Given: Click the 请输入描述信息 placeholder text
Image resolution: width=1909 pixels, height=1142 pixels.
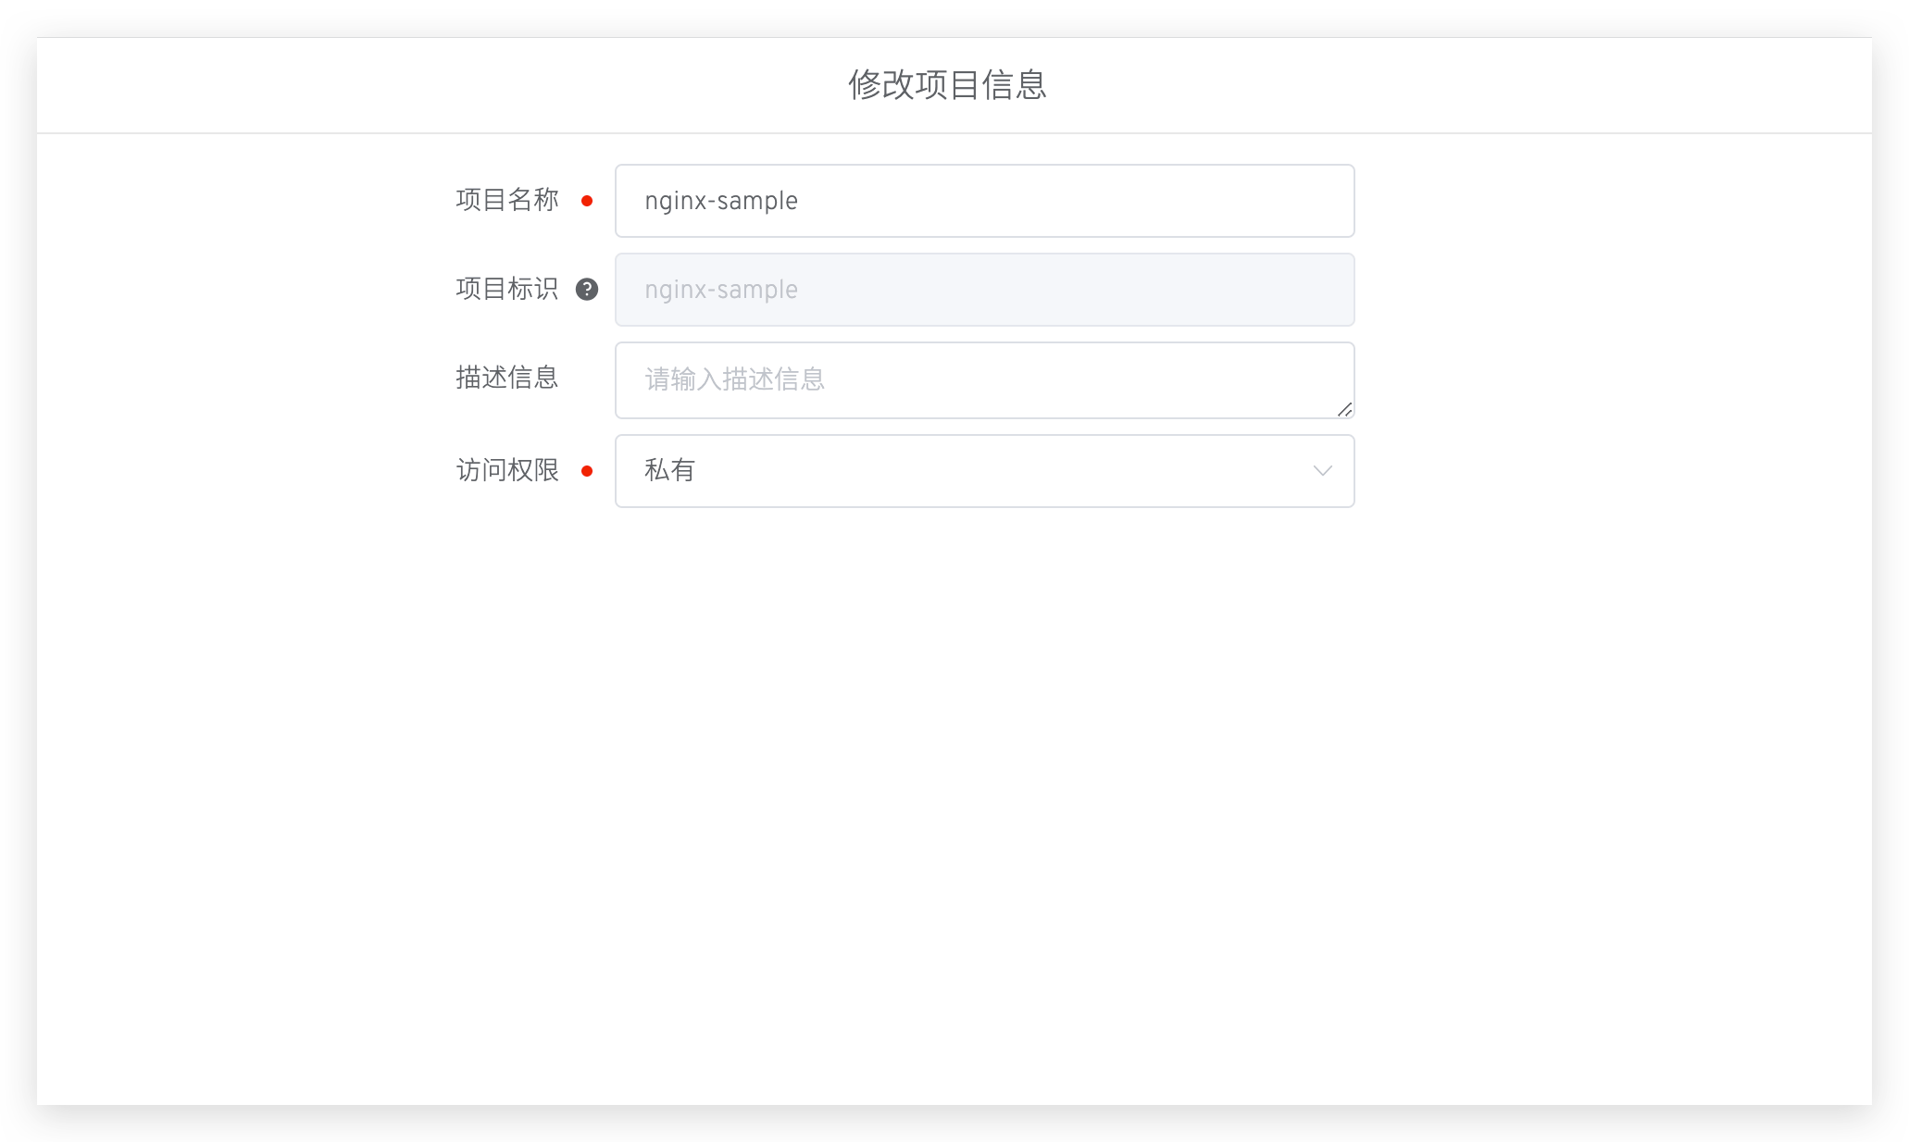Looking at the screenshot, I should 734,379.
